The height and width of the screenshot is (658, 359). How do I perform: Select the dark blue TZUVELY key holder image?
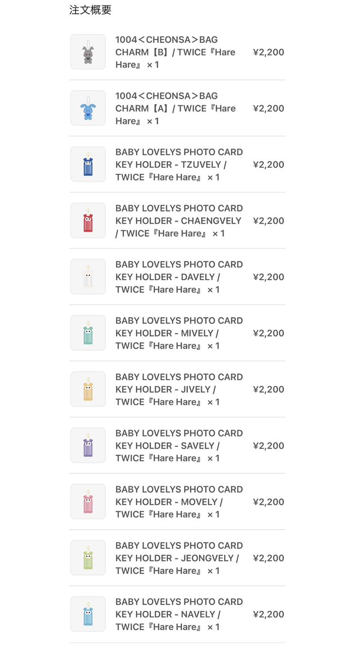[x=88, y=164]
